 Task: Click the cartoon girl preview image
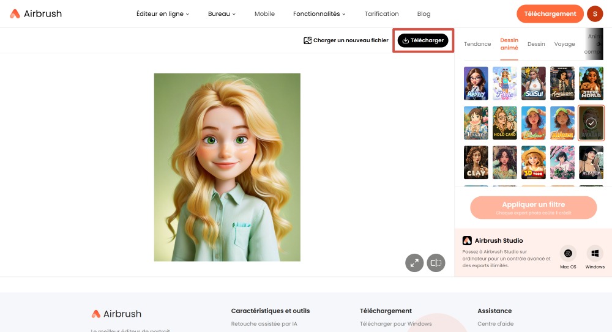click(227, 168)
